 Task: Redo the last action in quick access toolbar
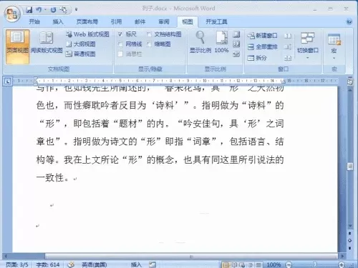click(x=53, y=10)
